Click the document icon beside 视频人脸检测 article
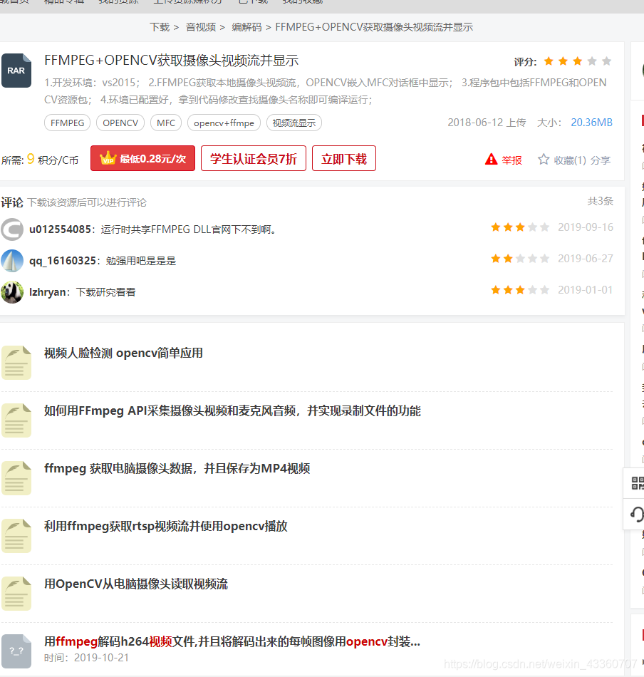This screenshot has height=677, width=644. 16,362
